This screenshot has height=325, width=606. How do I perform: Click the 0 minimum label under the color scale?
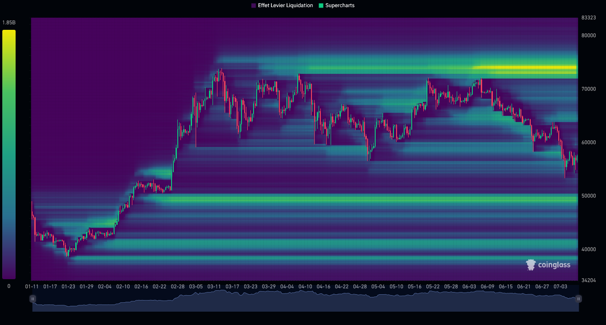coord(9,286)
